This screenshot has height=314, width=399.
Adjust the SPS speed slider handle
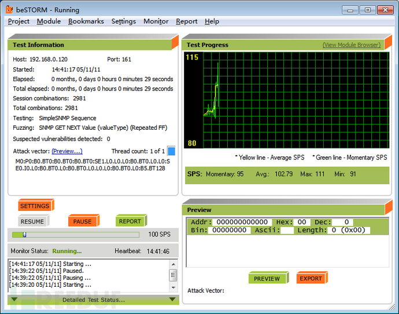[x=25, y=235]
